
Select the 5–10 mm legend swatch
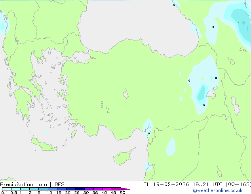43,189
